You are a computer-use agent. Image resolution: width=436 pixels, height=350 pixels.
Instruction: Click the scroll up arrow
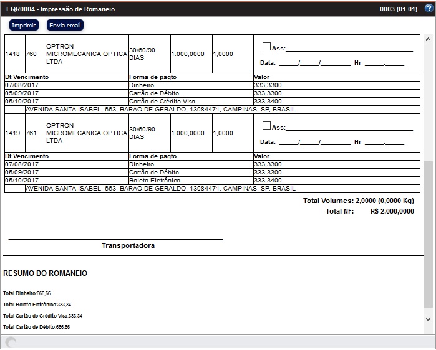428,38
